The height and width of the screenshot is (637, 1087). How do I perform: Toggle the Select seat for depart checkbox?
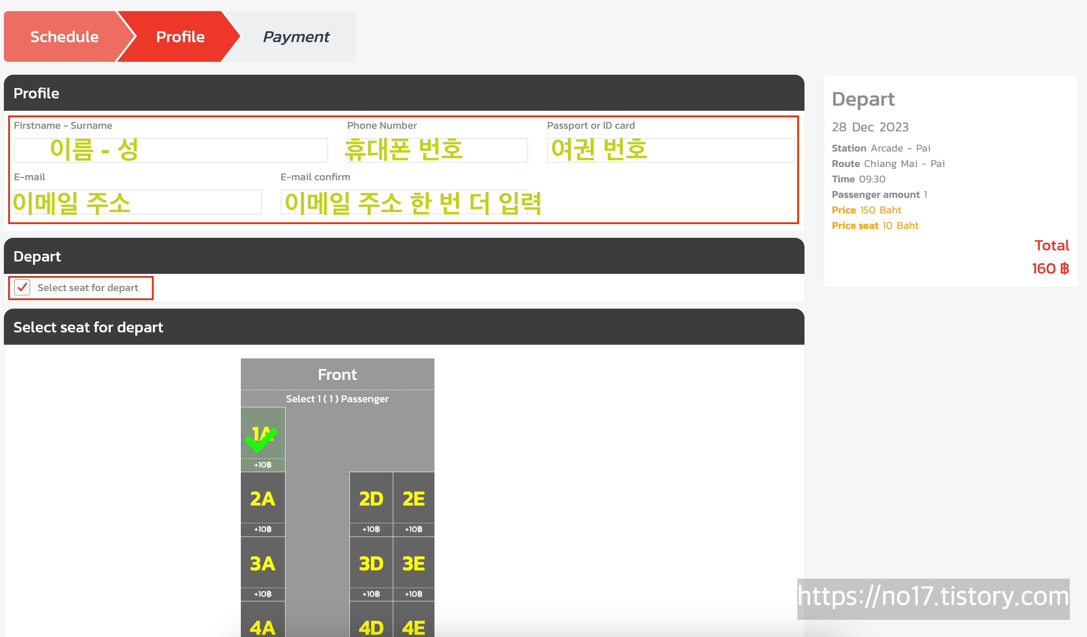[22, 287]
